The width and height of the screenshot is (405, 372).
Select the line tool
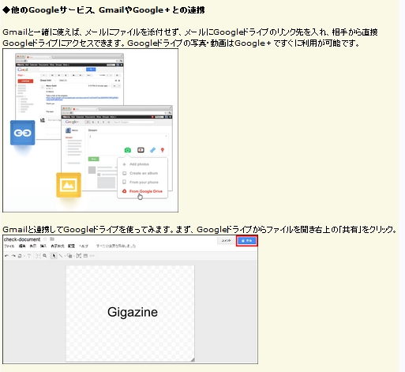(x=61, y=256)
